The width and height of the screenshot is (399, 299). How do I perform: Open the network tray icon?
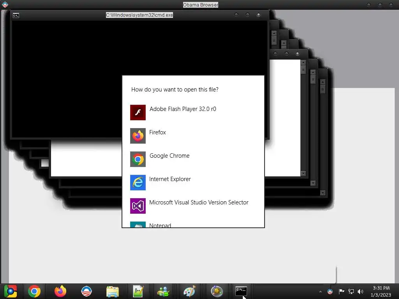tap(351, 292)
